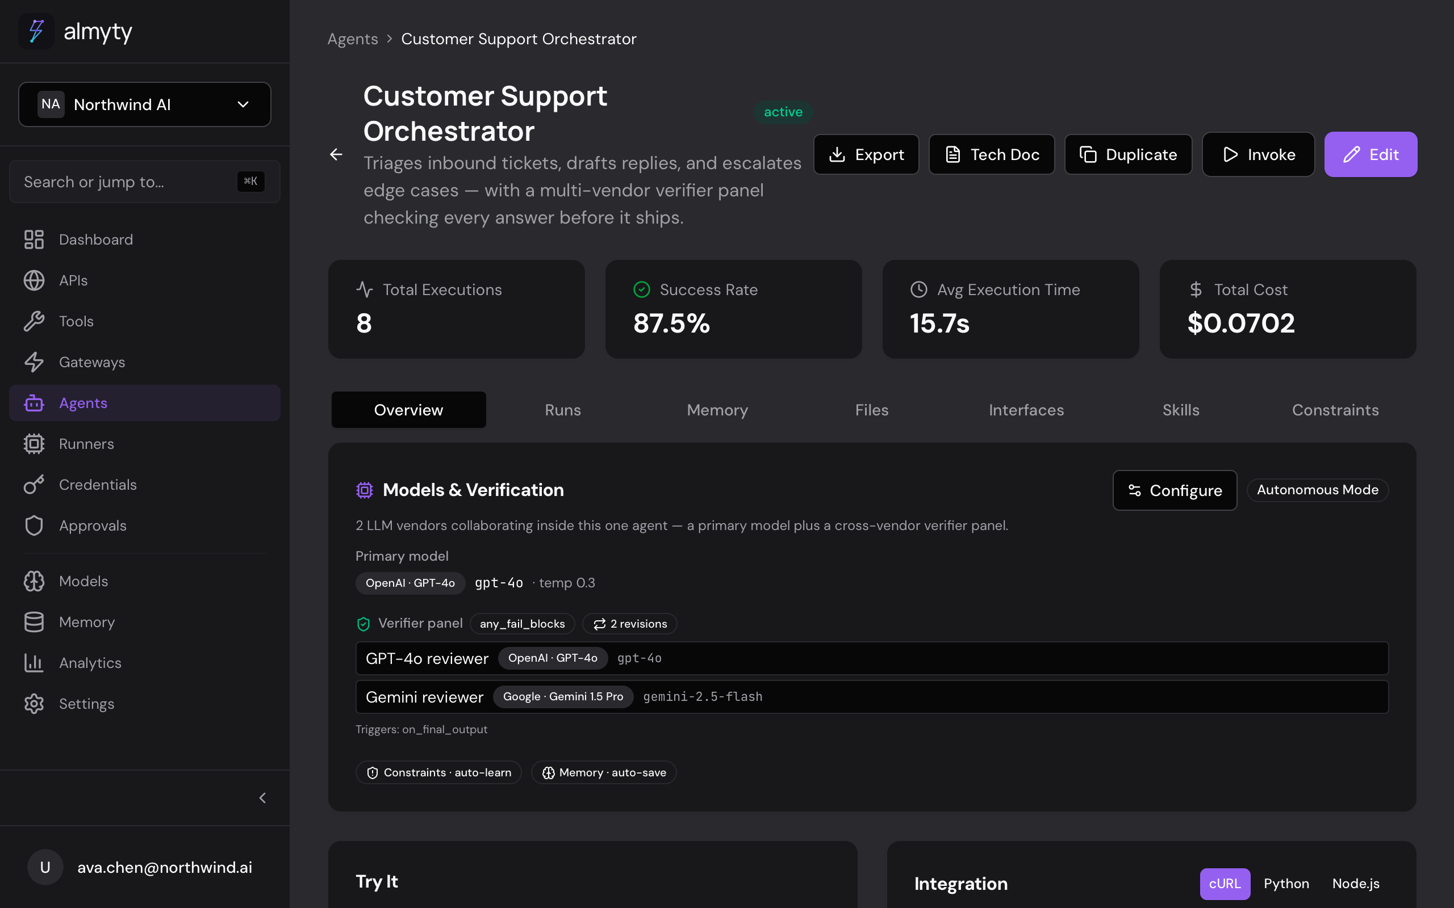Click the Total Executions card
This screenshot has height=908, width=1454.
(457, 309)
